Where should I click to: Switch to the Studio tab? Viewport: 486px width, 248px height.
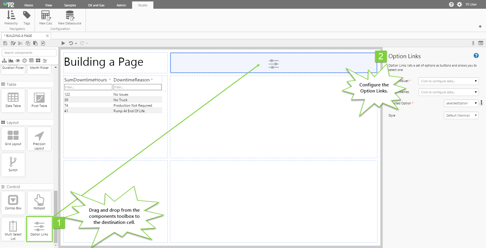tap(143, 5)
